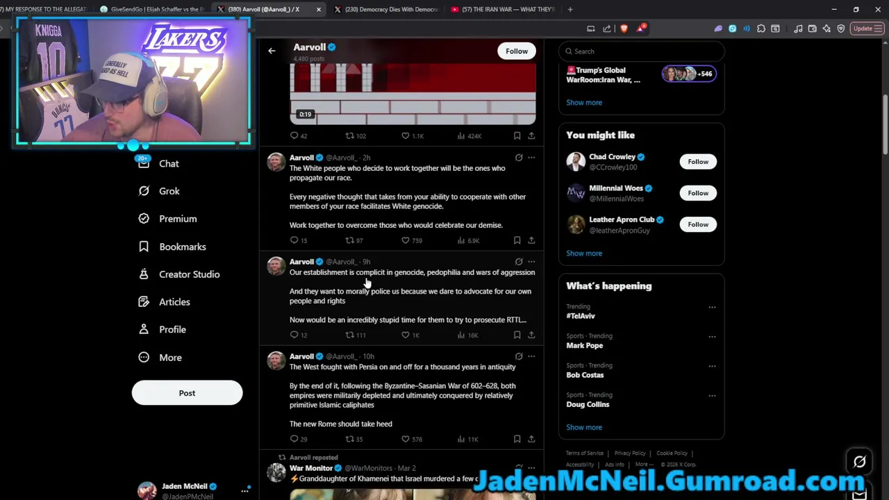Viewport: 889px width, 500px height.
Task: Open options for the #TelAviv trend
Action: tap(712, 307)
